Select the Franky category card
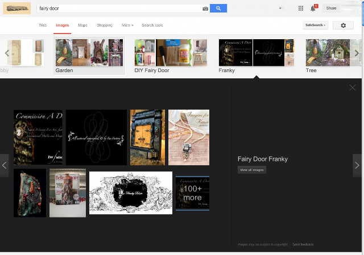This screenshot has width=364, height=255. [257, 56]
